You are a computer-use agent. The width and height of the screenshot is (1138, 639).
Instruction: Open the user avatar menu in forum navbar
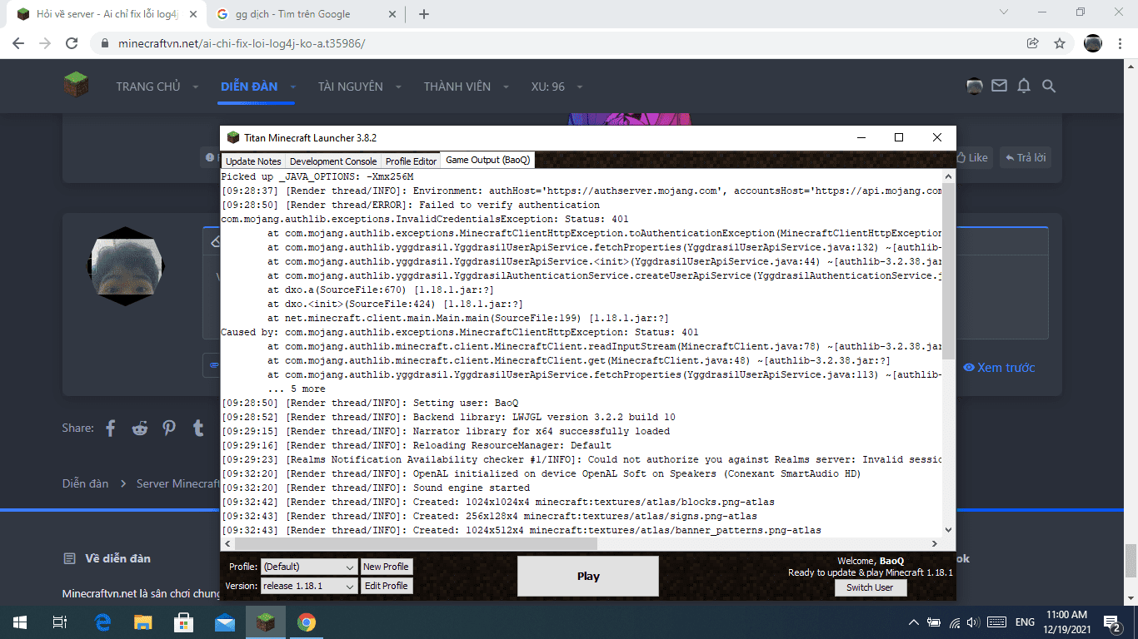click(974, 86)
